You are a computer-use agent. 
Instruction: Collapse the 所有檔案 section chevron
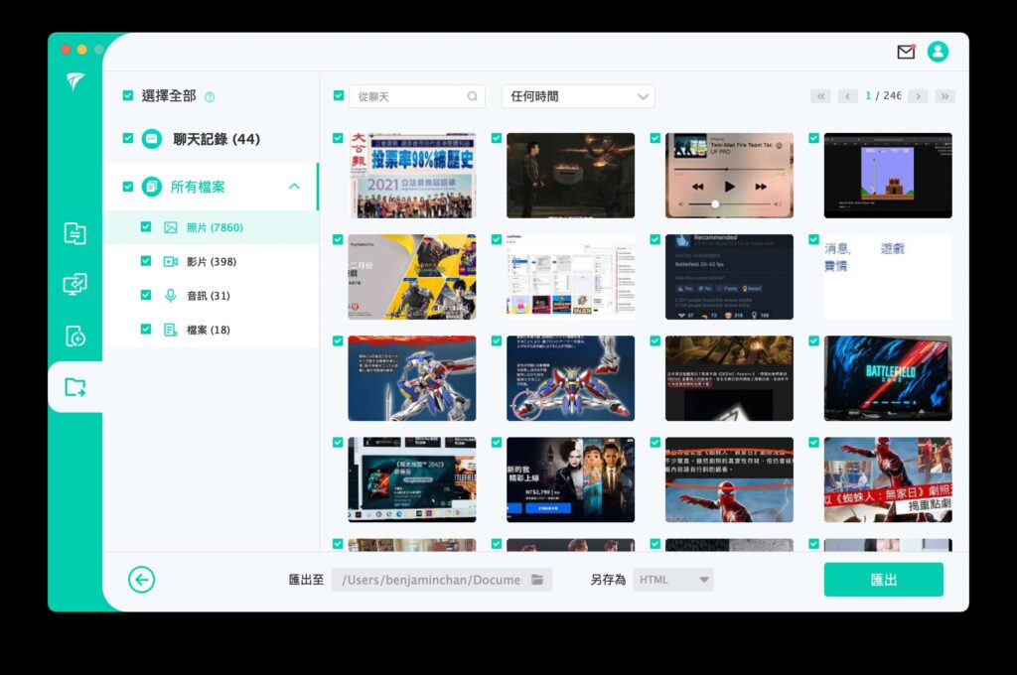point(294,187)
